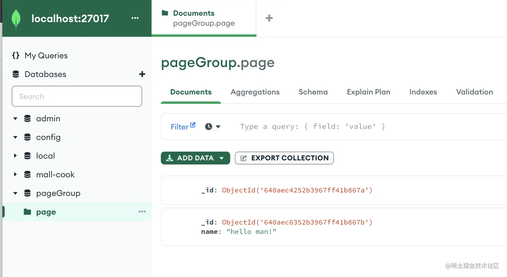Collapse the pageGroup database tree node
This screenshot has height=277, width=507.
pos(15,193)
